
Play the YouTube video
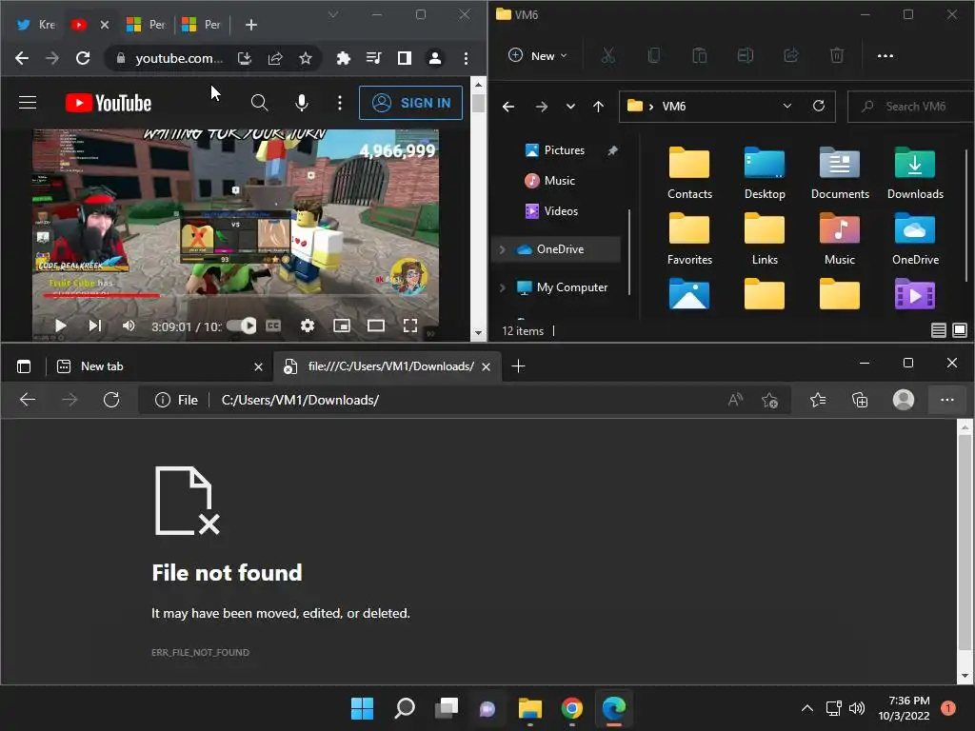pyautogui.click(x=60, y=326)
